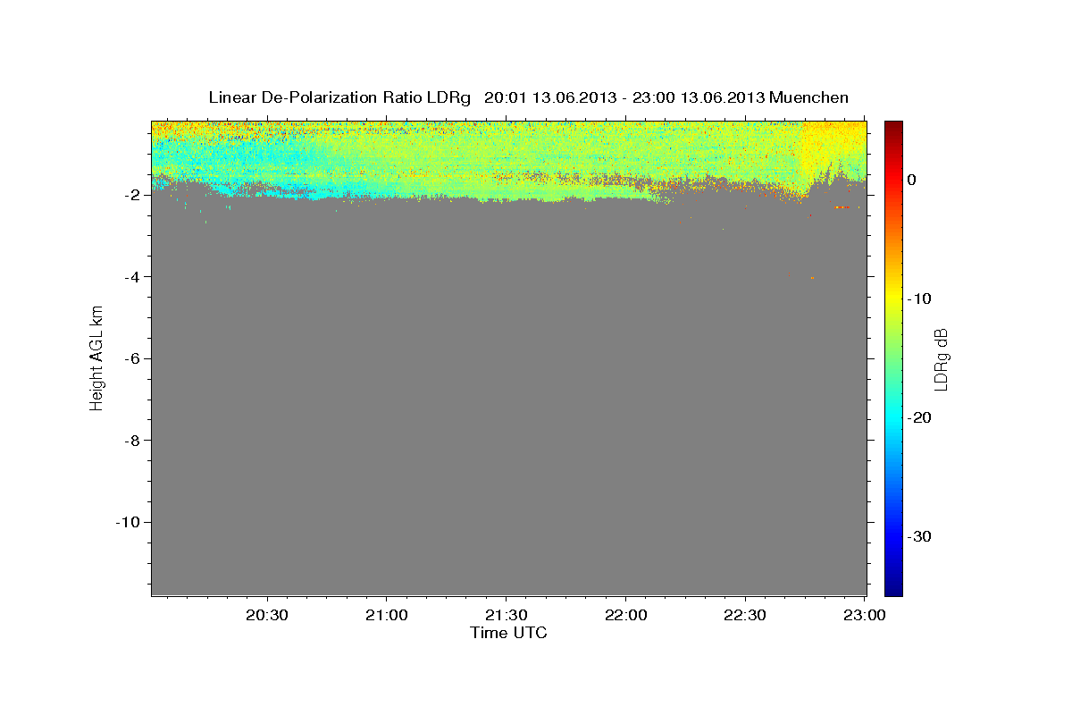This screenshot has height=715, width=1072.
Task: Click the green band of the colorbar
Action: point(893,357)
